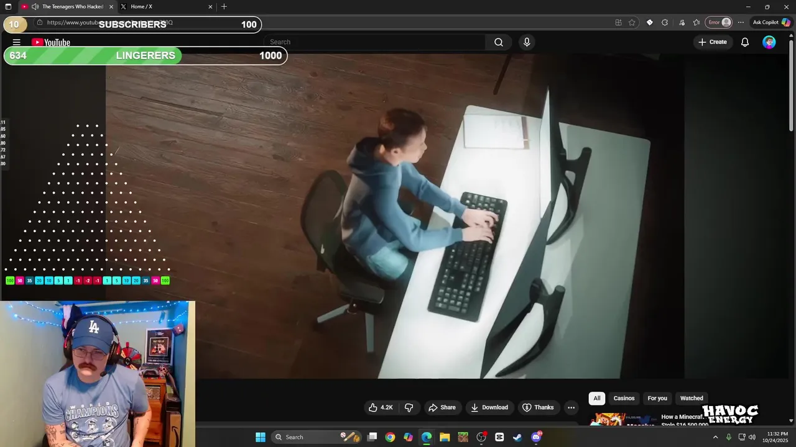
Task: Open Copilot app from taskbar
Action: click(x=408, y=437)
